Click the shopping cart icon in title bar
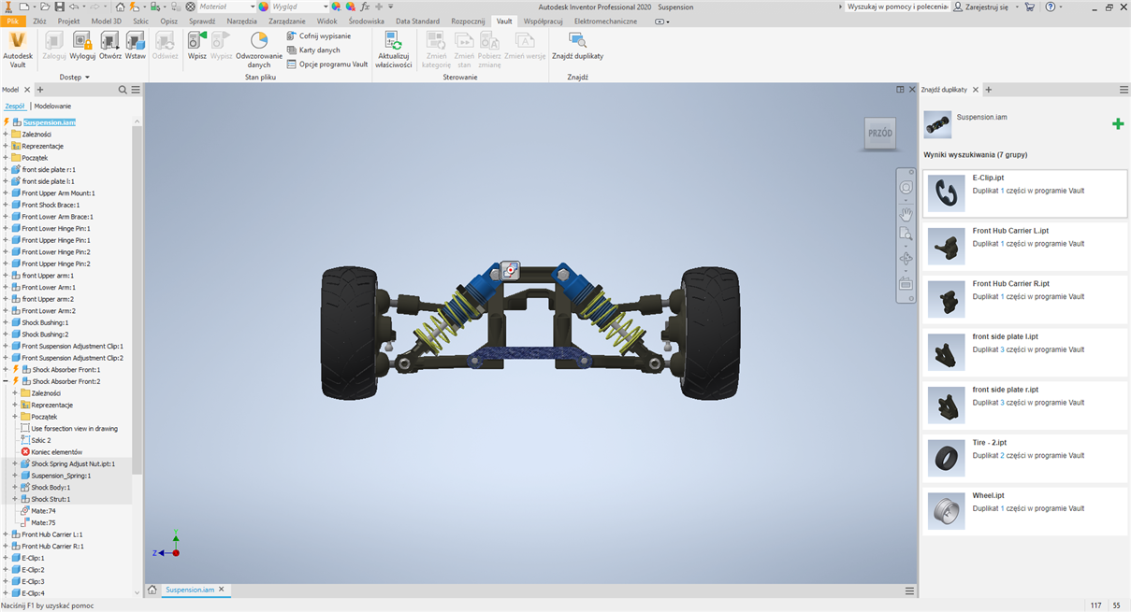This screenshot has height=612, width=1131. 1030,7
